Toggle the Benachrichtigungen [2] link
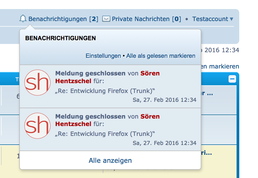 tap(63, 19)
